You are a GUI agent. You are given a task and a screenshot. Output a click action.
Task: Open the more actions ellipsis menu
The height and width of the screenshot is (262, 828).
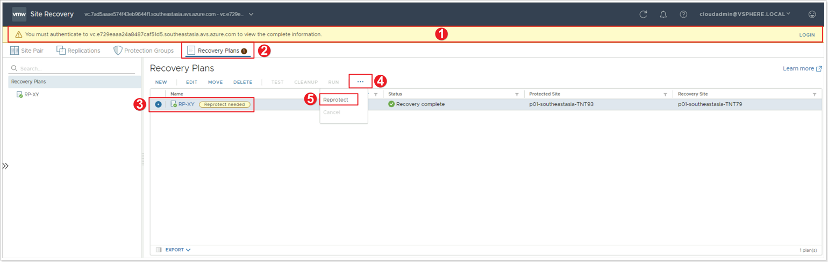[360, 82]
